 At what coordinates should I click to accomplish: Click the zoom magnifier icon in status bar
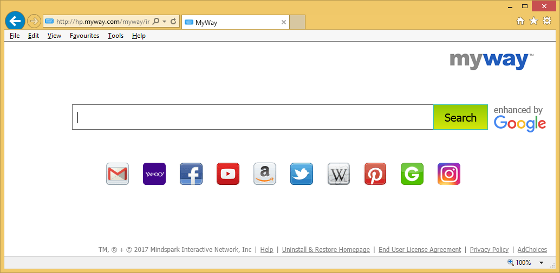[x=511, y=263]
